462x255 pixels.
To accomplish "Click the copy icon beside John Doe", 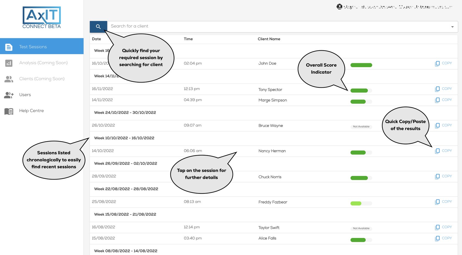I will tap(437, 63).
